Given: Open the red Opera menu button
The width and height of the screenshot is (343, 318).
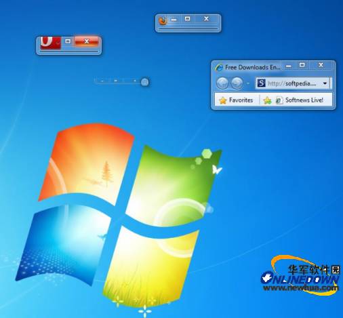Looking at the screenshot, I should (50, 42).
